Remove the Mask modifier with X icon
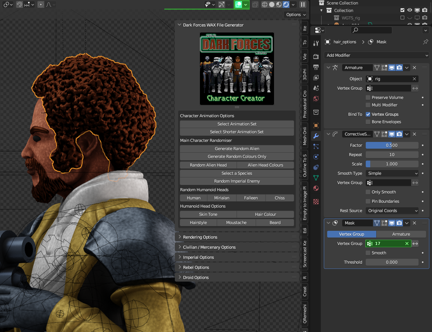This screenshot has height=332, width=432. pyautogui.click(x=414, y=223)
